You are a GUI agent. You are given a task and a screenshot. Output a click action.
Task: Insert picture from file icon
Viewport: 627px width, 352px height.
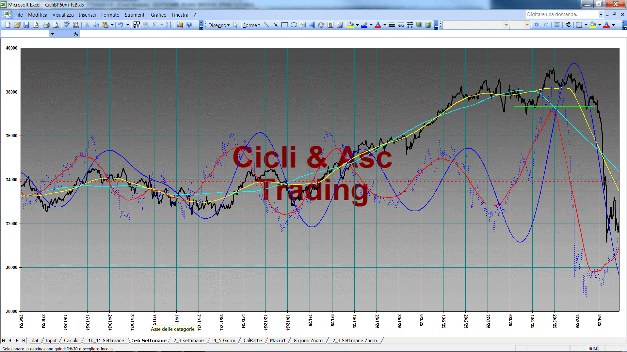(x=340, y=25)
